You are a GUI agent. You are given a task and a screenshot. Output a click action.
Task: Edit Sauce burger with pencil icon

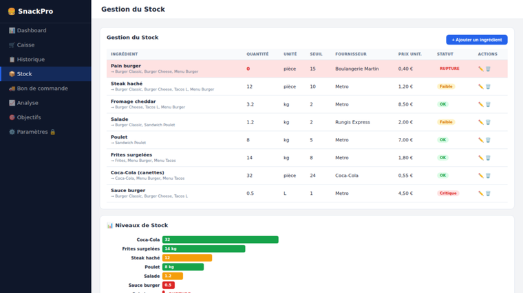pyautogui.click(x=480, y=194)
